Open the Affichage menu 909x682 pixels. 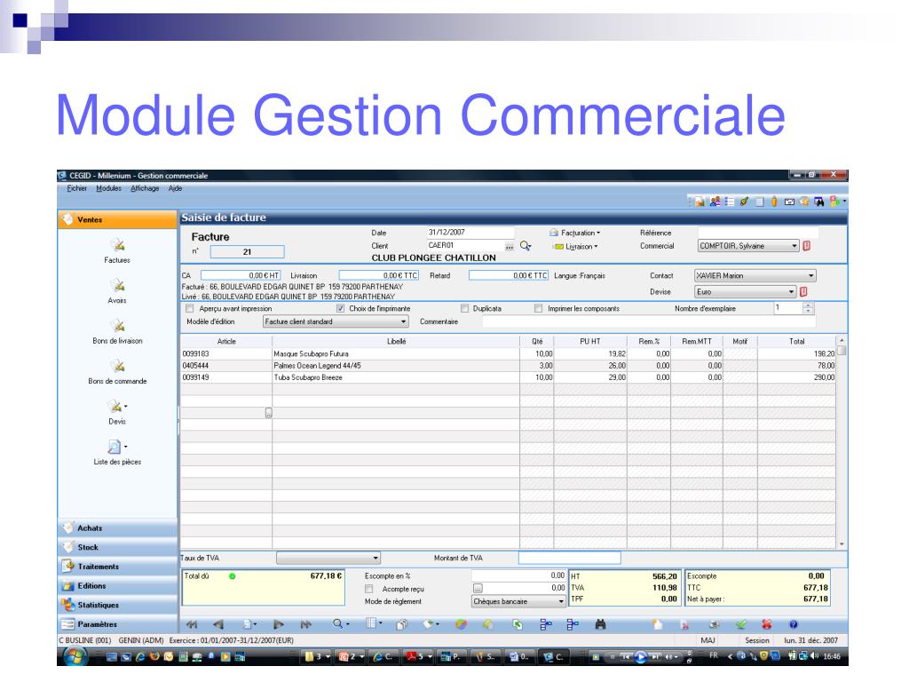coord(145,188)
